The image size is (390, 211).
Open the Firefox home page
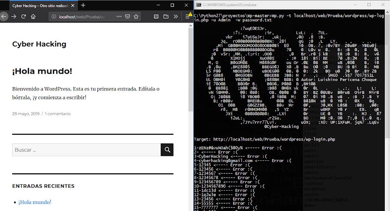click(33, 16)
